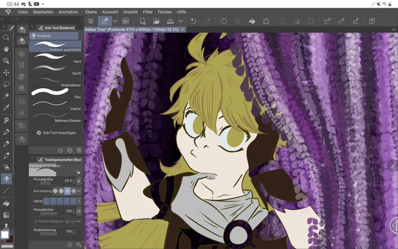The image size is (398, 249).
Task: Click the Redo arrow
Action: click(x=207, y=21)
